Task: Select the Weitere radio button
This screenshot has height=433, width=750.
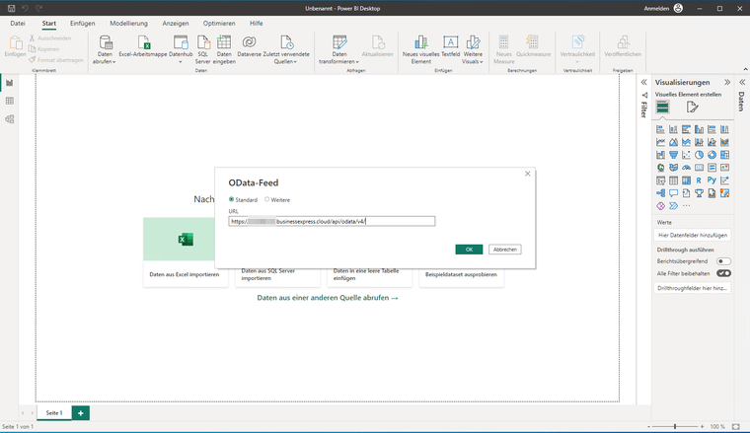Action: point(267,199)
